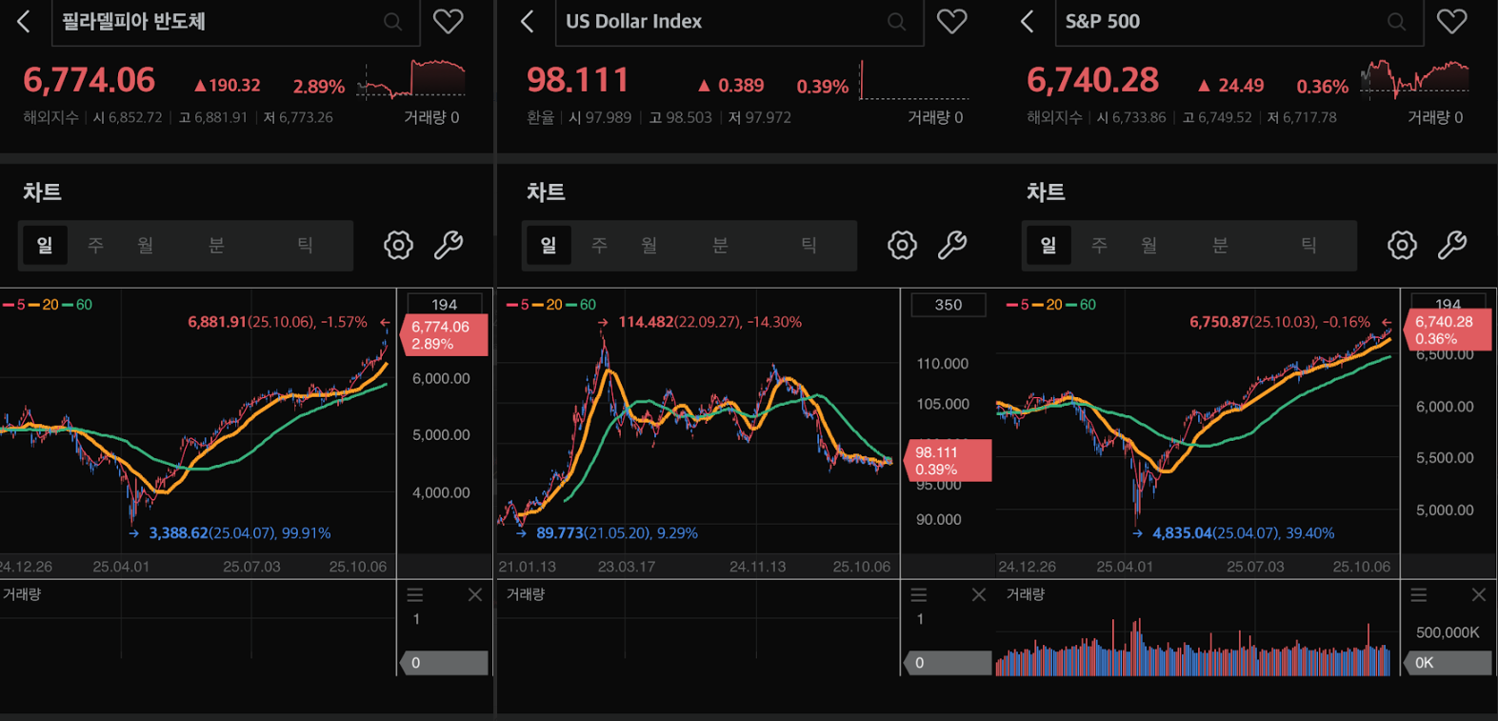Click the large 98.111 current price
Viewport: 1498px width, 721px height.
[x=578, y=80]
